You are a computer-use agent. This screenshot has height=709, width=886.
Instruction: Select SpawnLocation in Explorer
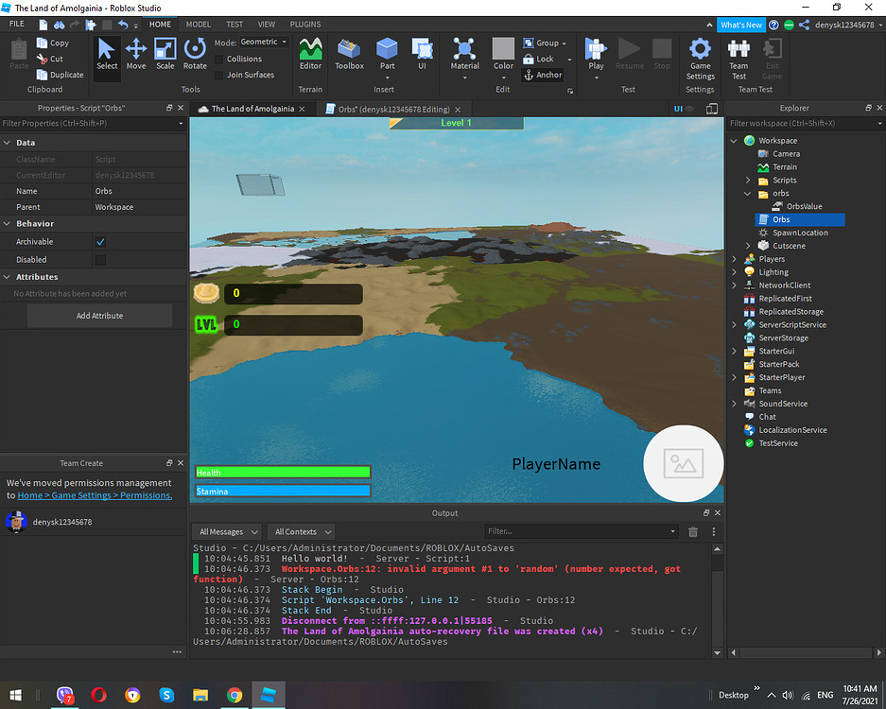[x=800, y=233]
